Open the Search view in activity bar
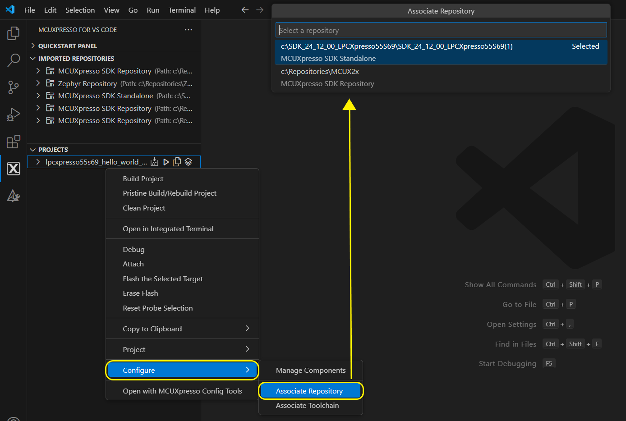Screen dimensions: 626x421 14,60
